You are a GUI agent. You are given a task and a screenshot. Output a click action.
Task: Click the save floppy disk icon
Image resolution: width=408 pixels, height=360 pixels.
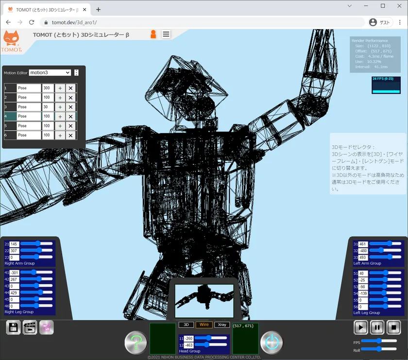[x=14, y=327]
